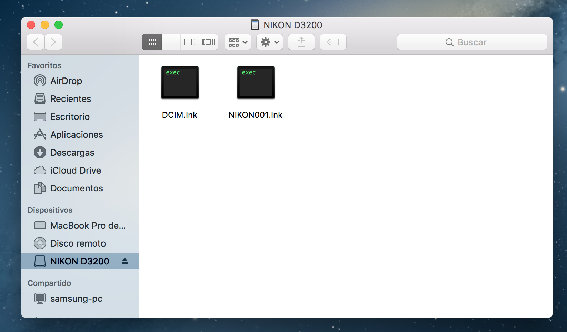The height and width of the screenshot is (332, 567).
Task: Click the Compartido section header
Action: pyautogui.click(x=49, y=283)
